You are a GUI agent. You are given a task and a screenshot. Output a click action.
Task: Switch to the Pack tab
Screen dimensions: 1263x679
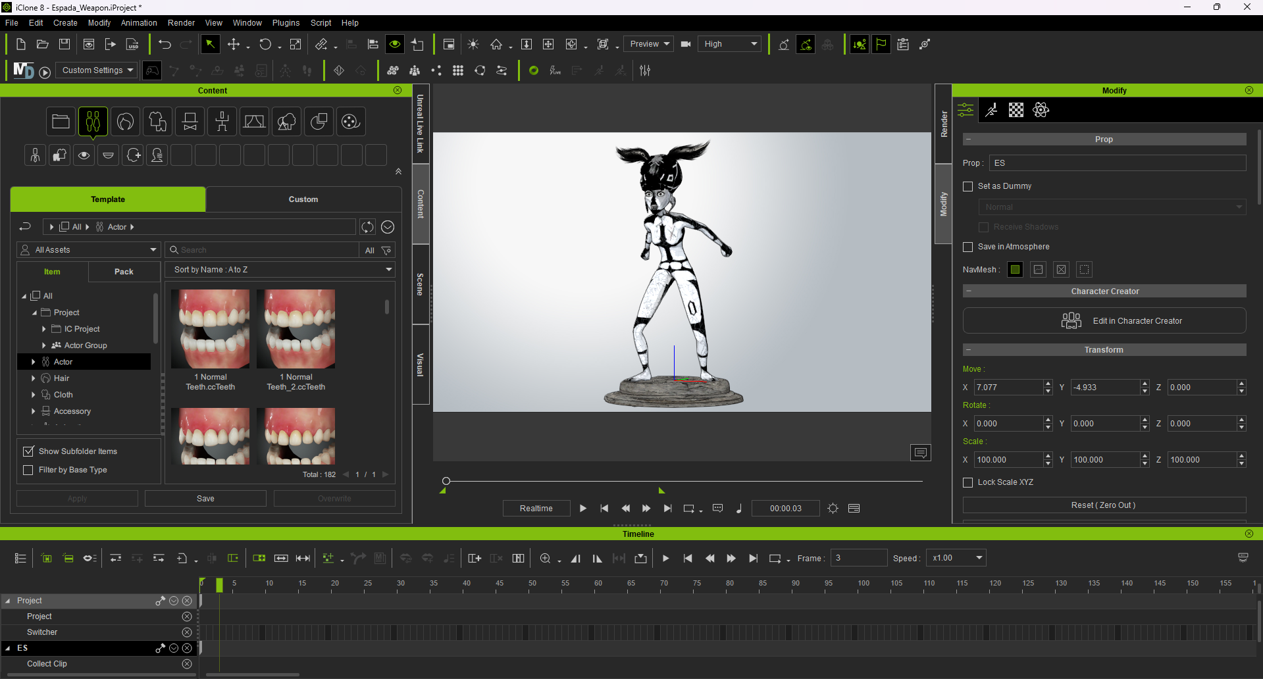(124, 272)
